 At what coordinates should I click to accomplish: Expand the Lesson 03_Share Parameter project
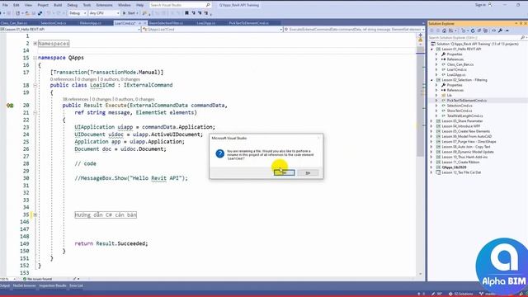coord(432,121)
